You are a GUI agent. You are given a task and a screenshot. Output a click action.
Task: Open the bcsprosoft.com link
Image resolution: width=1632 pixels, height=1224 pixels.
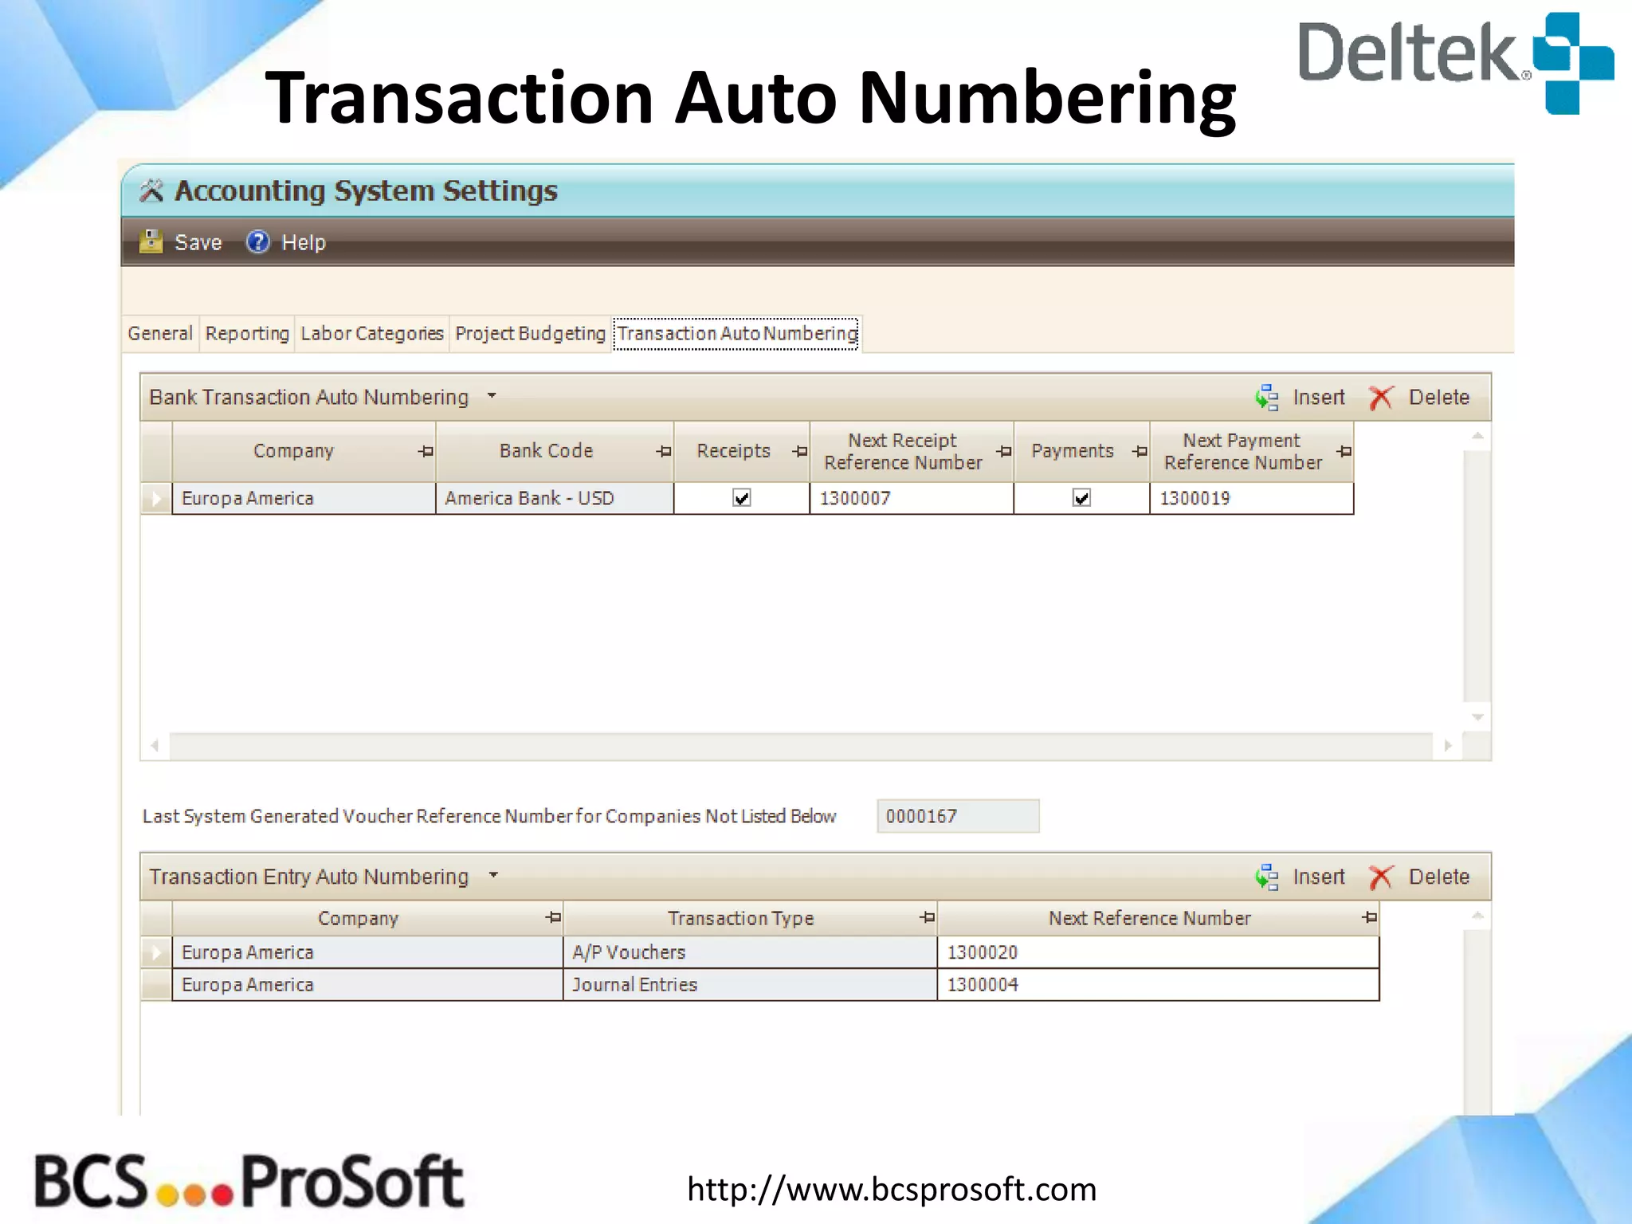pyautogui.click(x=892, y=1189)
